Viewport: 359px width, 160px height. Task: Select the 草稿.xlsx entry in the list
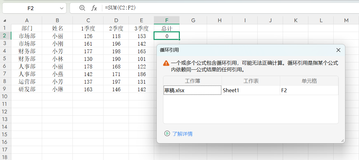click(192, 90)
